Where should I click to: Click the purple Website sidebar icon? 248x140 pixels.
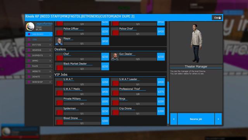(x=29, y=71)
